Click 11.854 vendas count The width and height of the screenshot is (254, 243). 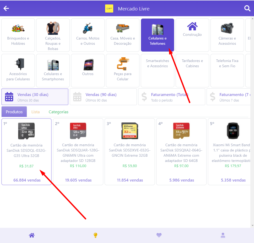[x=130, y=180]
